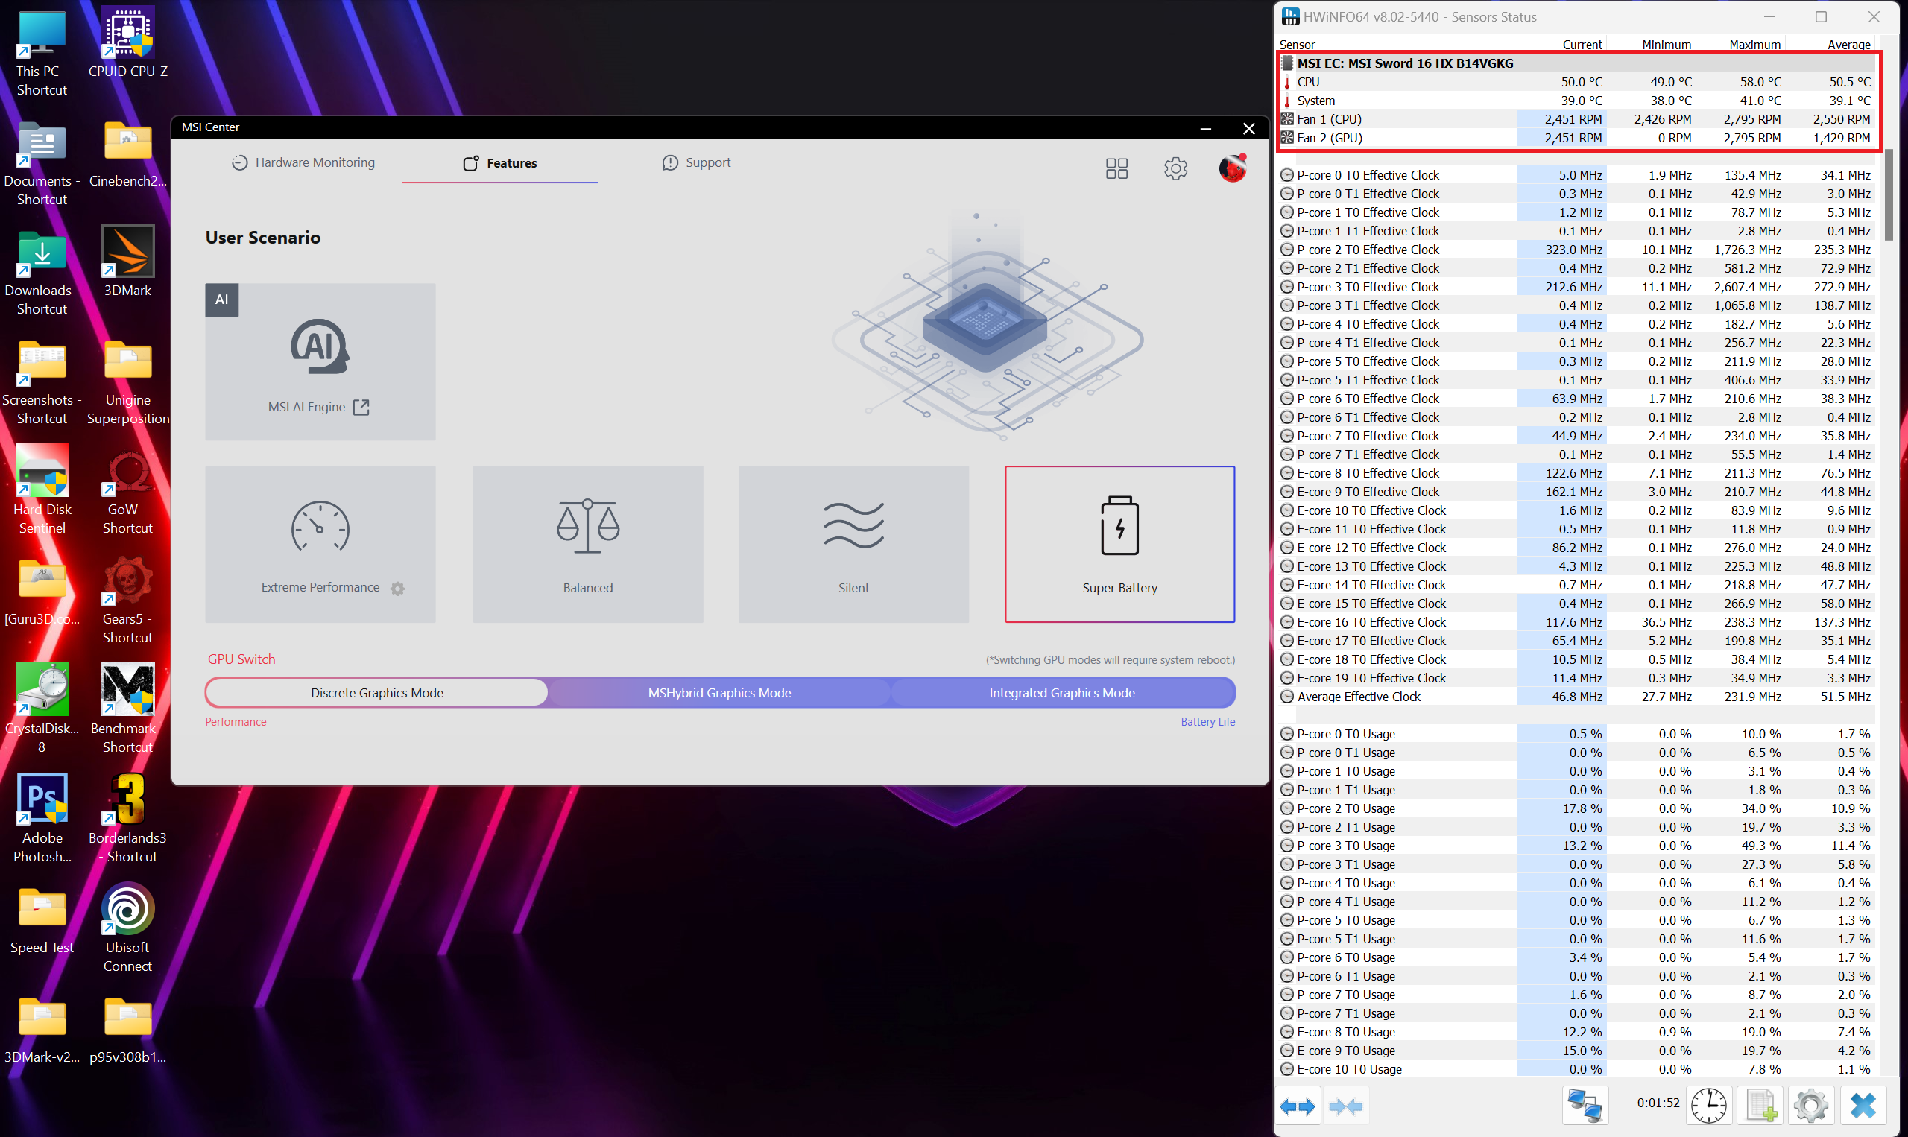Open CrystalDisk 8 desktop icon
Screen dimensions: 1908x1137
coord(42,709)
